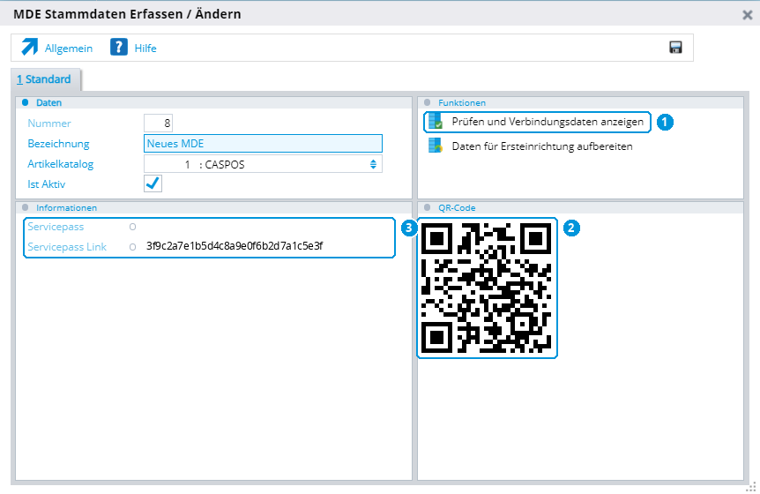This screenshot has height=494, width=760.
Task: Click the Servicepass label
Action: pyautogui.click(x=56, y=227)
